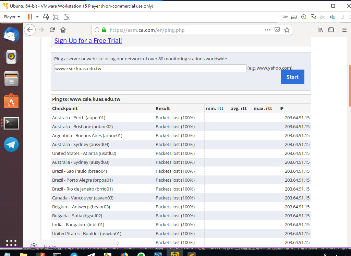351x256 pixels.
Task: Click the Ping to: www.csie.kuas.edu.tw heading
Action: click(x=86, y=99)
